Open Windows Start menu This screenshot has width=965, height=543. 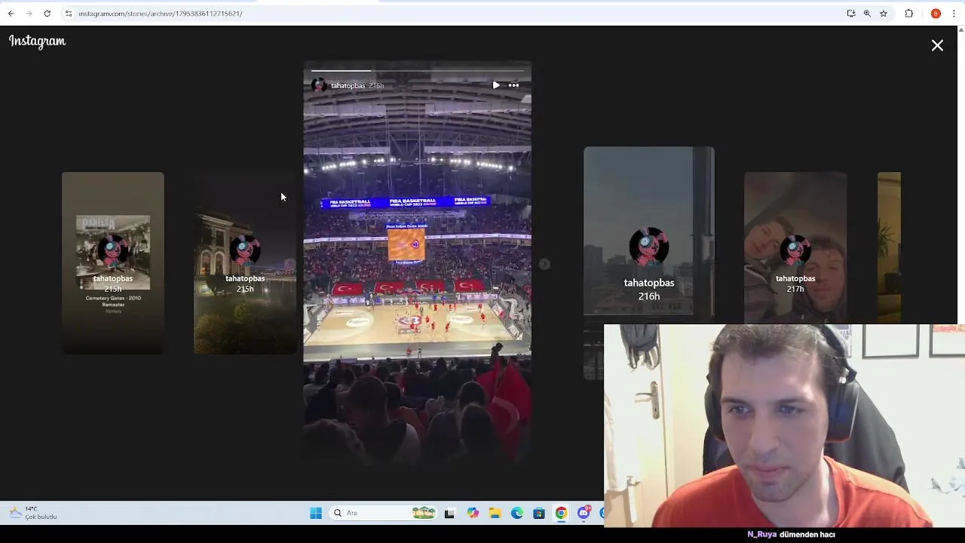[316, 514]
